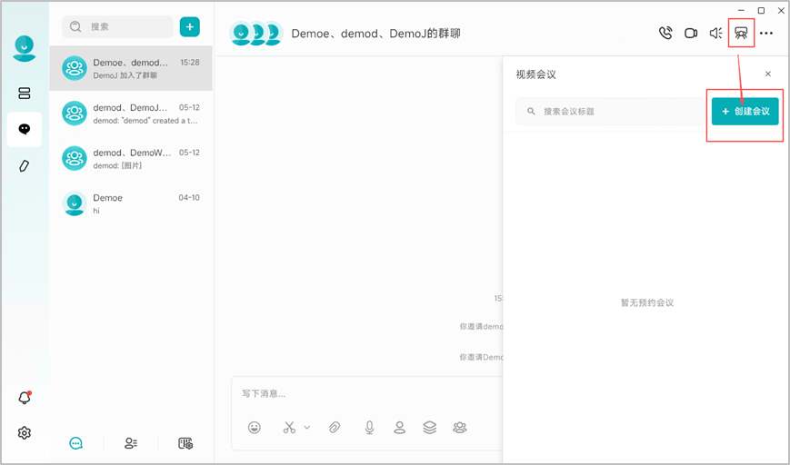The height and width of the screenshot is (465, 790).
Task: Click the scissors screenshot tool
Action: coord(289,428)
